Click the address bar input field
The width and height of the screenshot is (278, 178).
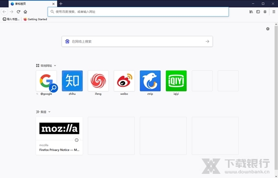pyautogui.click(x=138, y=12)
